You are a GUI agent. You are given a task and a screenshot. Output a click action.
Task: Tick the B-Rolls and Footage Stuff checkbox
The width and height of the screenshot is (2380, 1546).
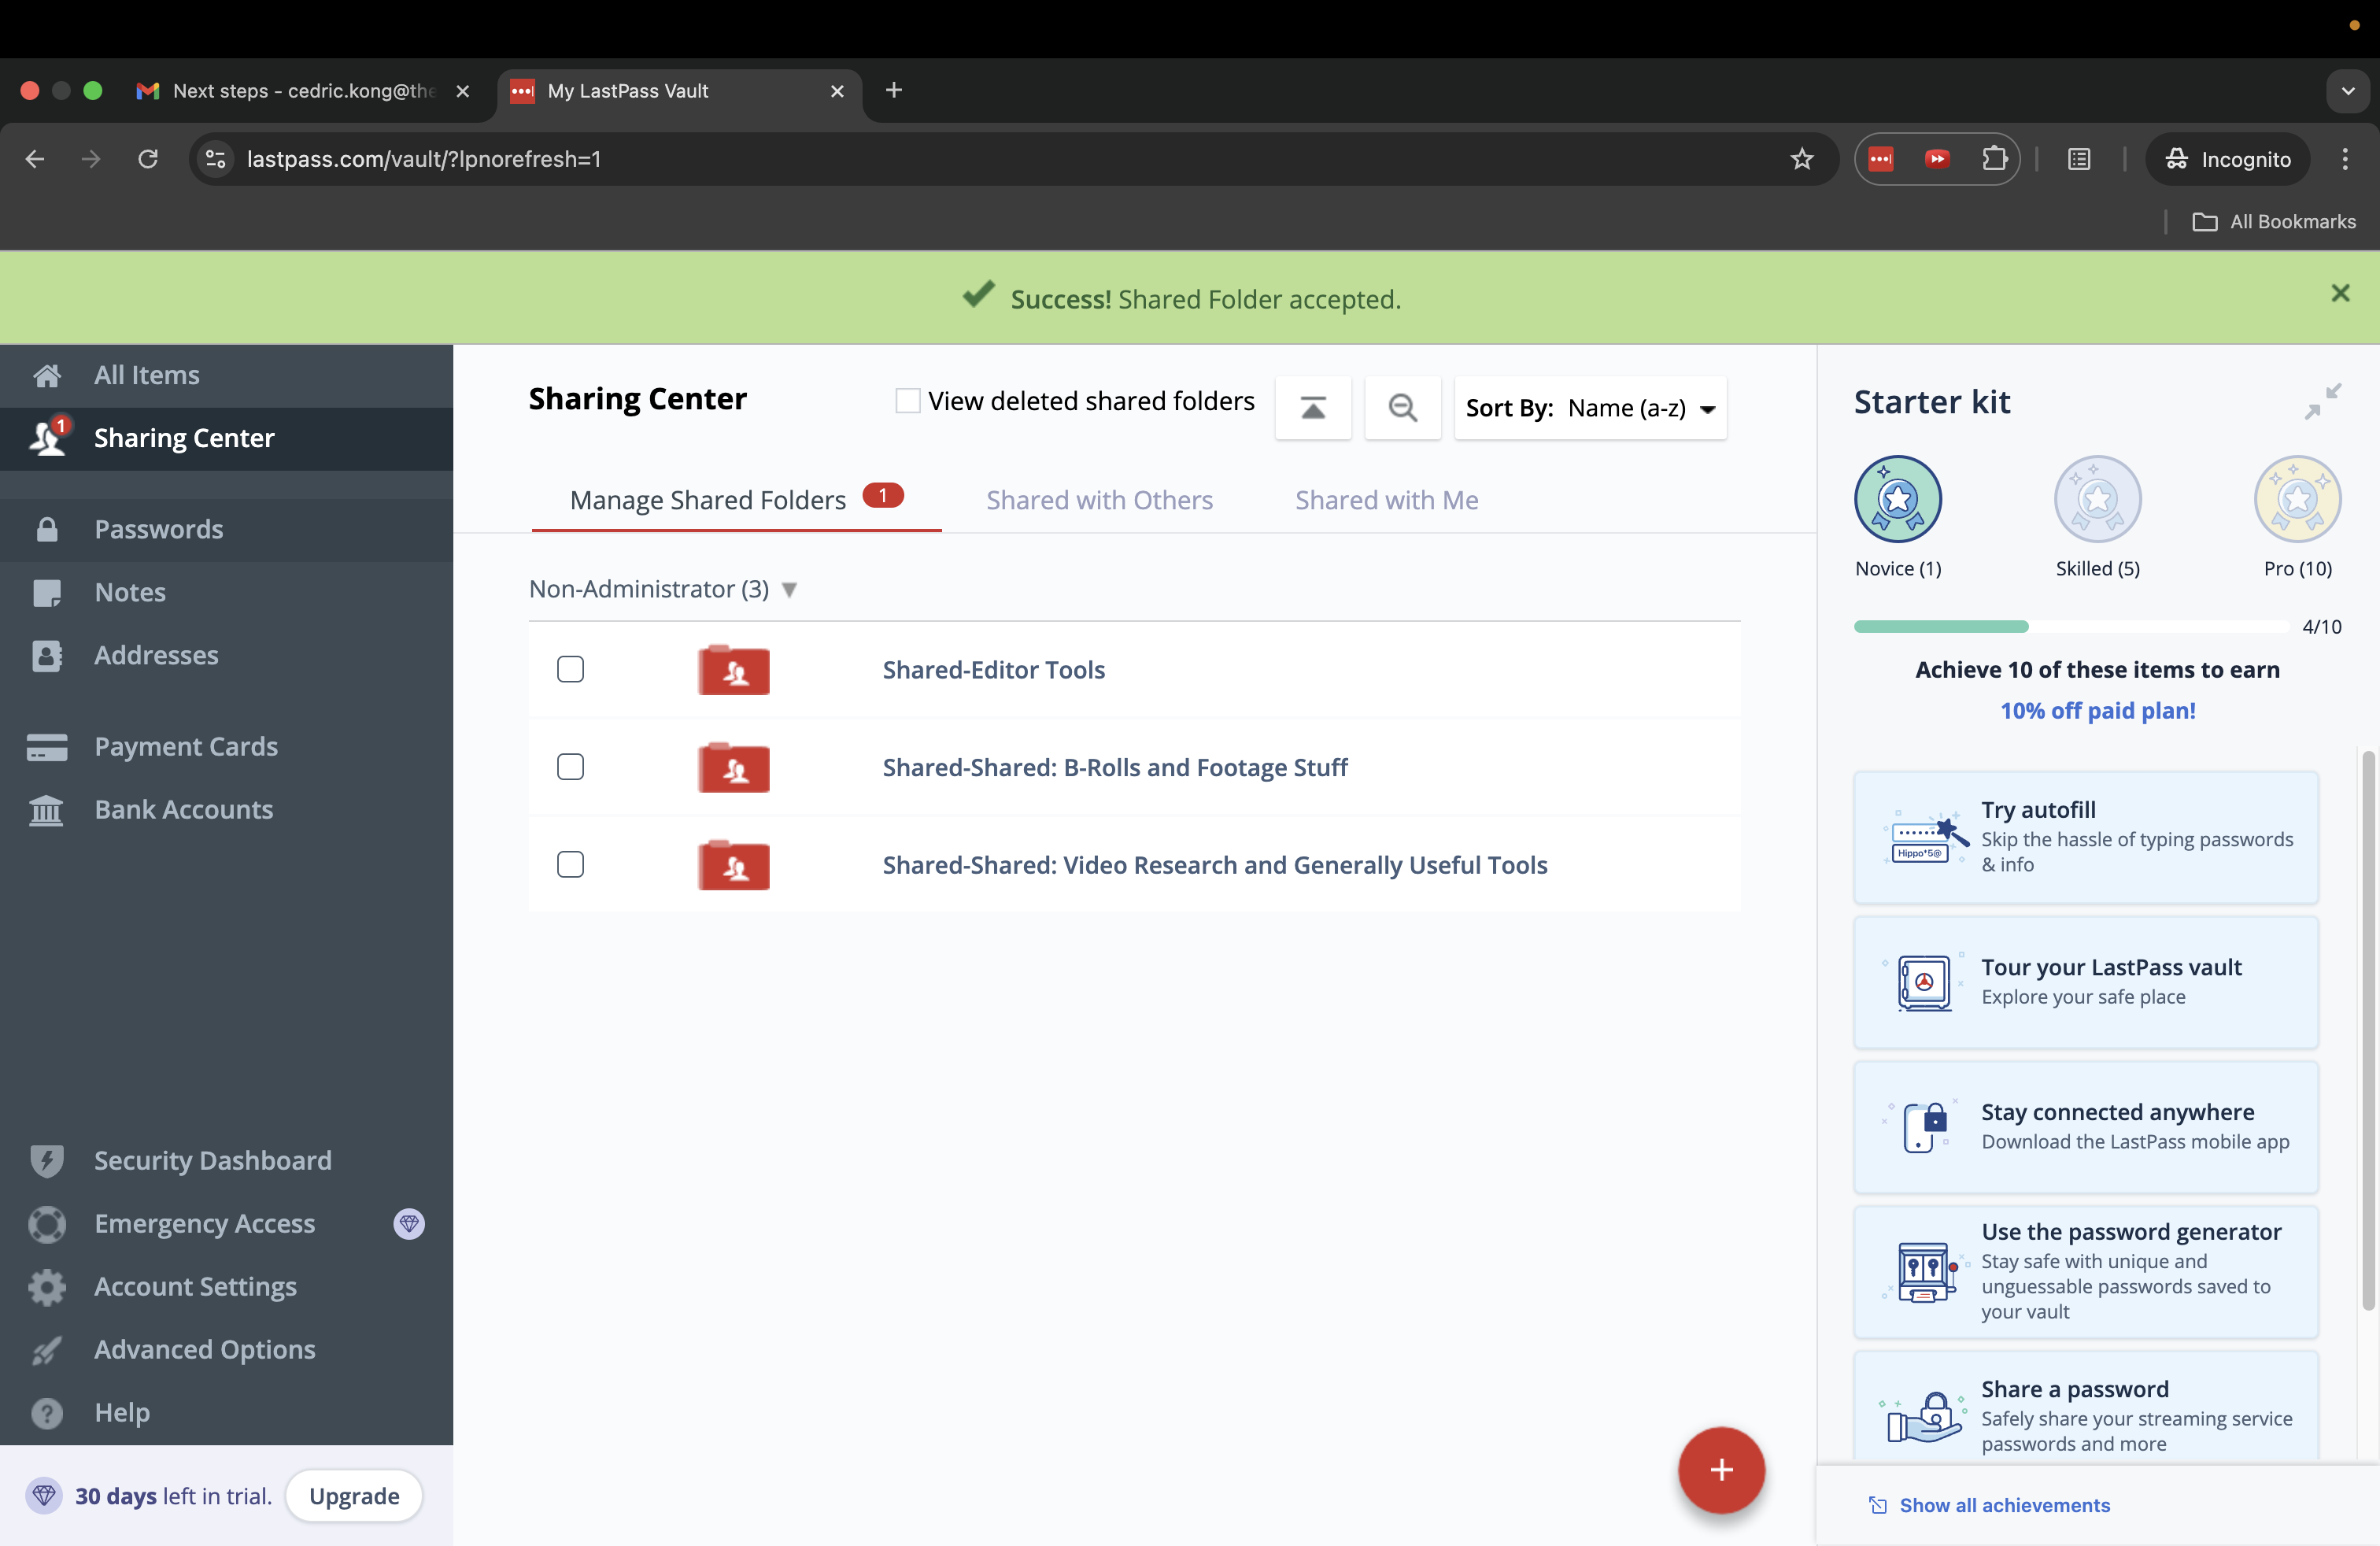(570, 767)
